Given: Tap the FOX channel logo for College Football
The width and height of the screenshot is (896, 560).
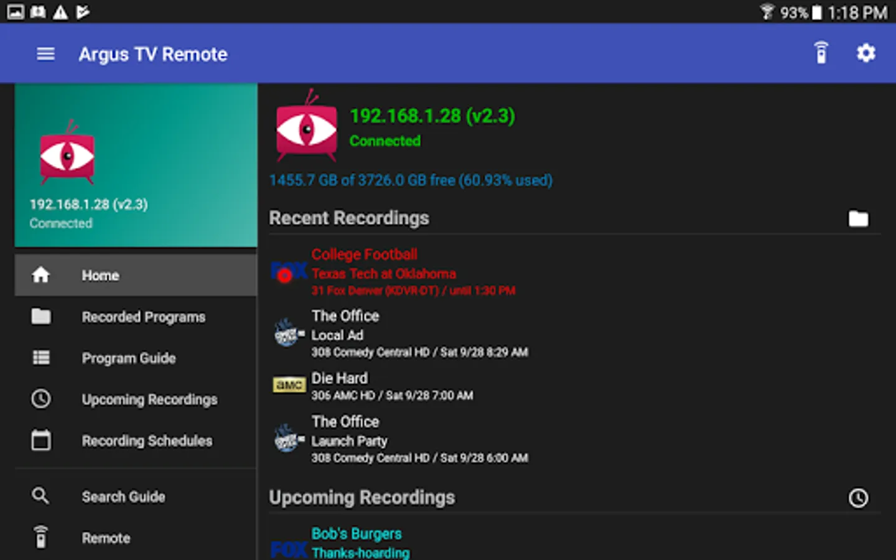Looking at the screenshot, I should pyautogui.click(x=289, y=272).
